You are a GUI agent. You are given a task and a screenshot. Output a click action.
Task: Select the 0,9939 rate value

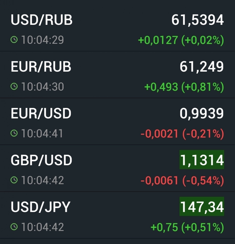point(202,114)
